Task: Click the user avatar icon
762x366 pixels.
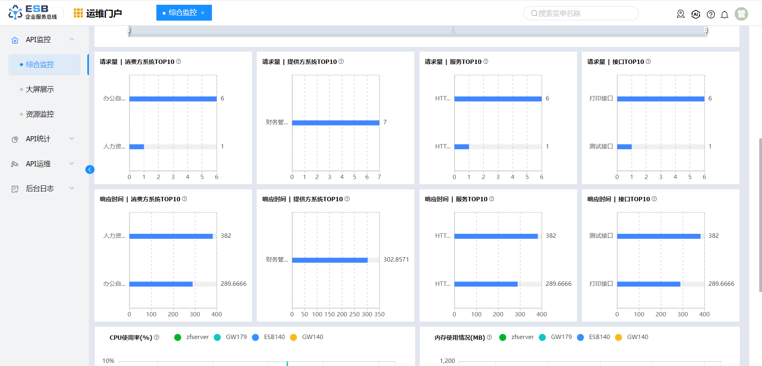Action: point(741,14)
